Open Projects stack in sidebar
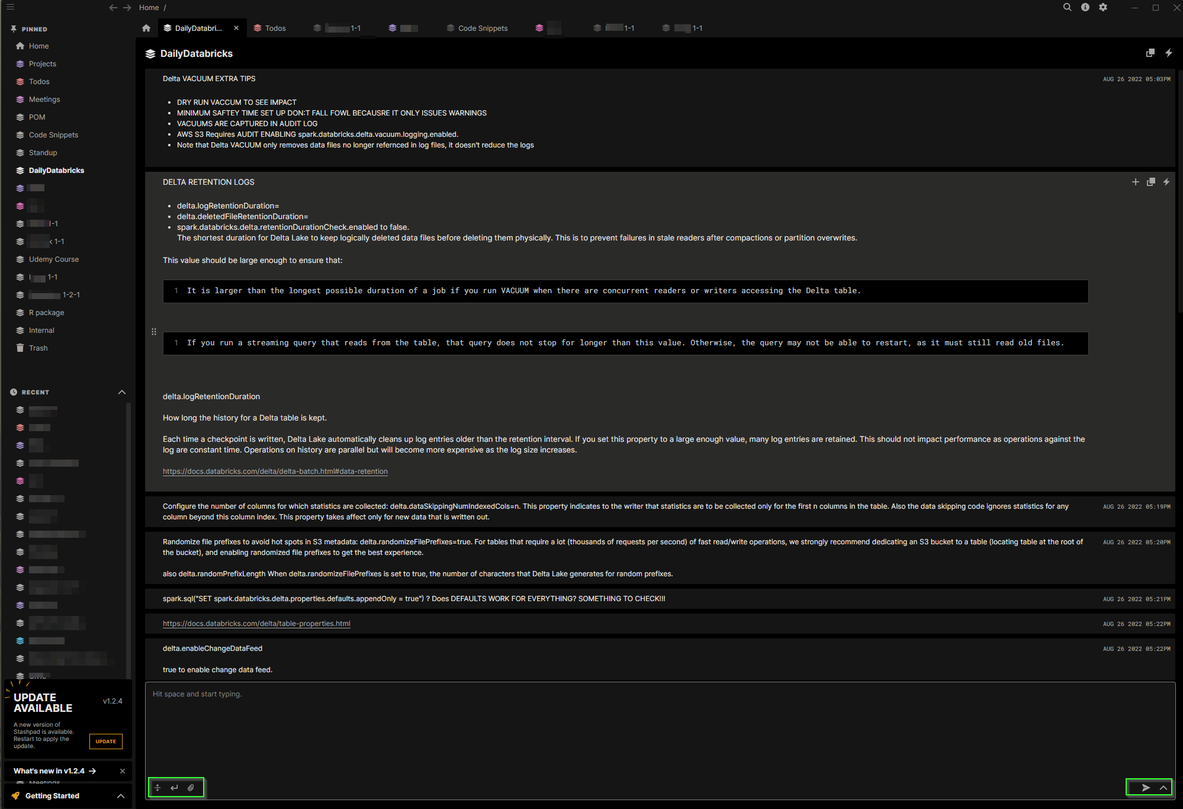The height and width of the screenshot is (809, 1183). (x=43, y=63)
